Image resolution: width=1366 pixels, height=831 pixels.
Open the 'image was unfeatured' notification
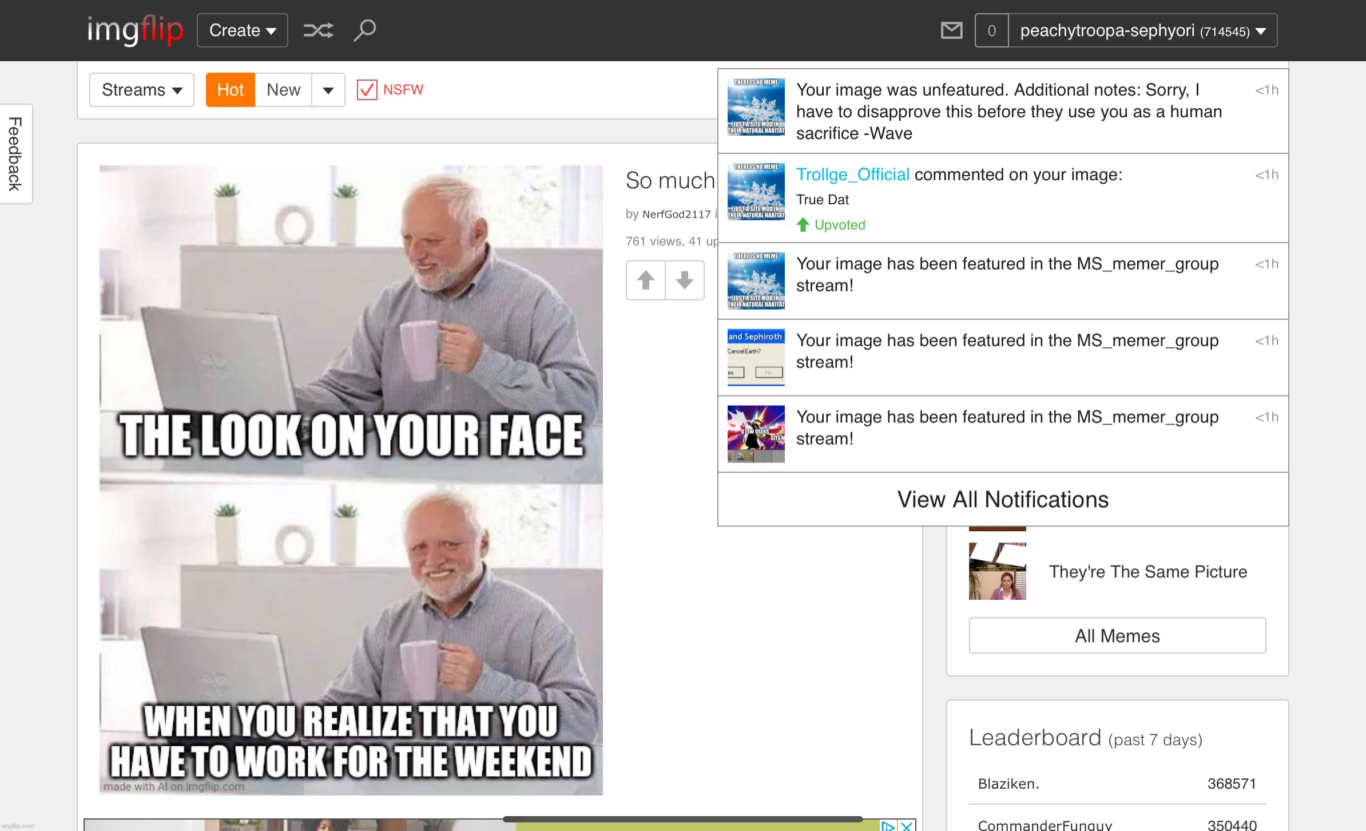(1003, 111)
